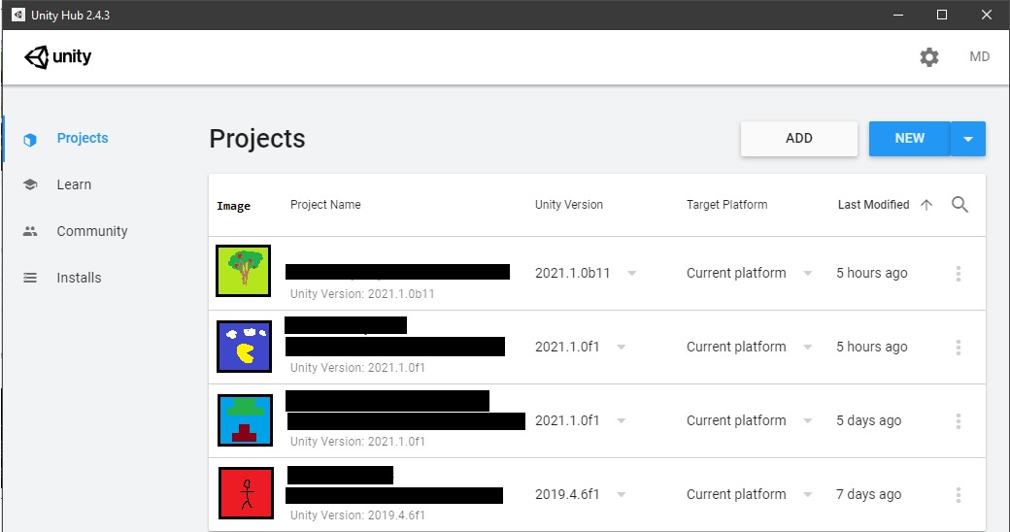Open Unity Version dropdown for 2019.4.6f1

click(622, 495)
